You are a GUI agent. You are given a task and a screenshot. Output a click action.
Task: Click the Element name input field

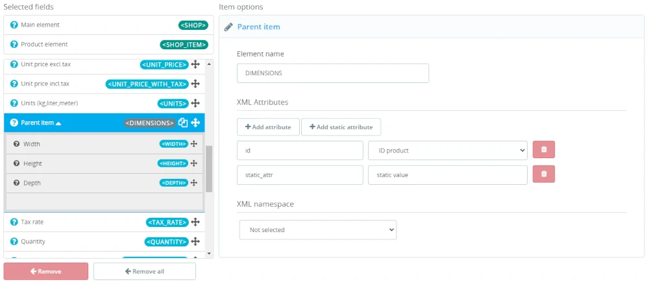click(x=332, y=73)
